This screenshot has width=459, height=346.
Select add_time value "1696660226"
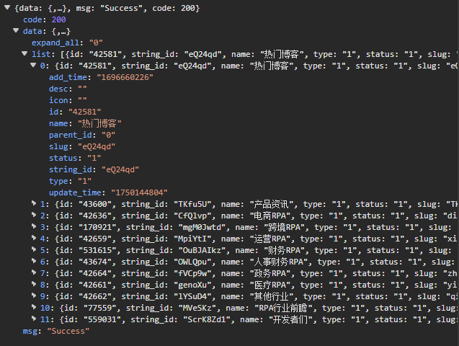pyautogui.click(x=125, y=77)
